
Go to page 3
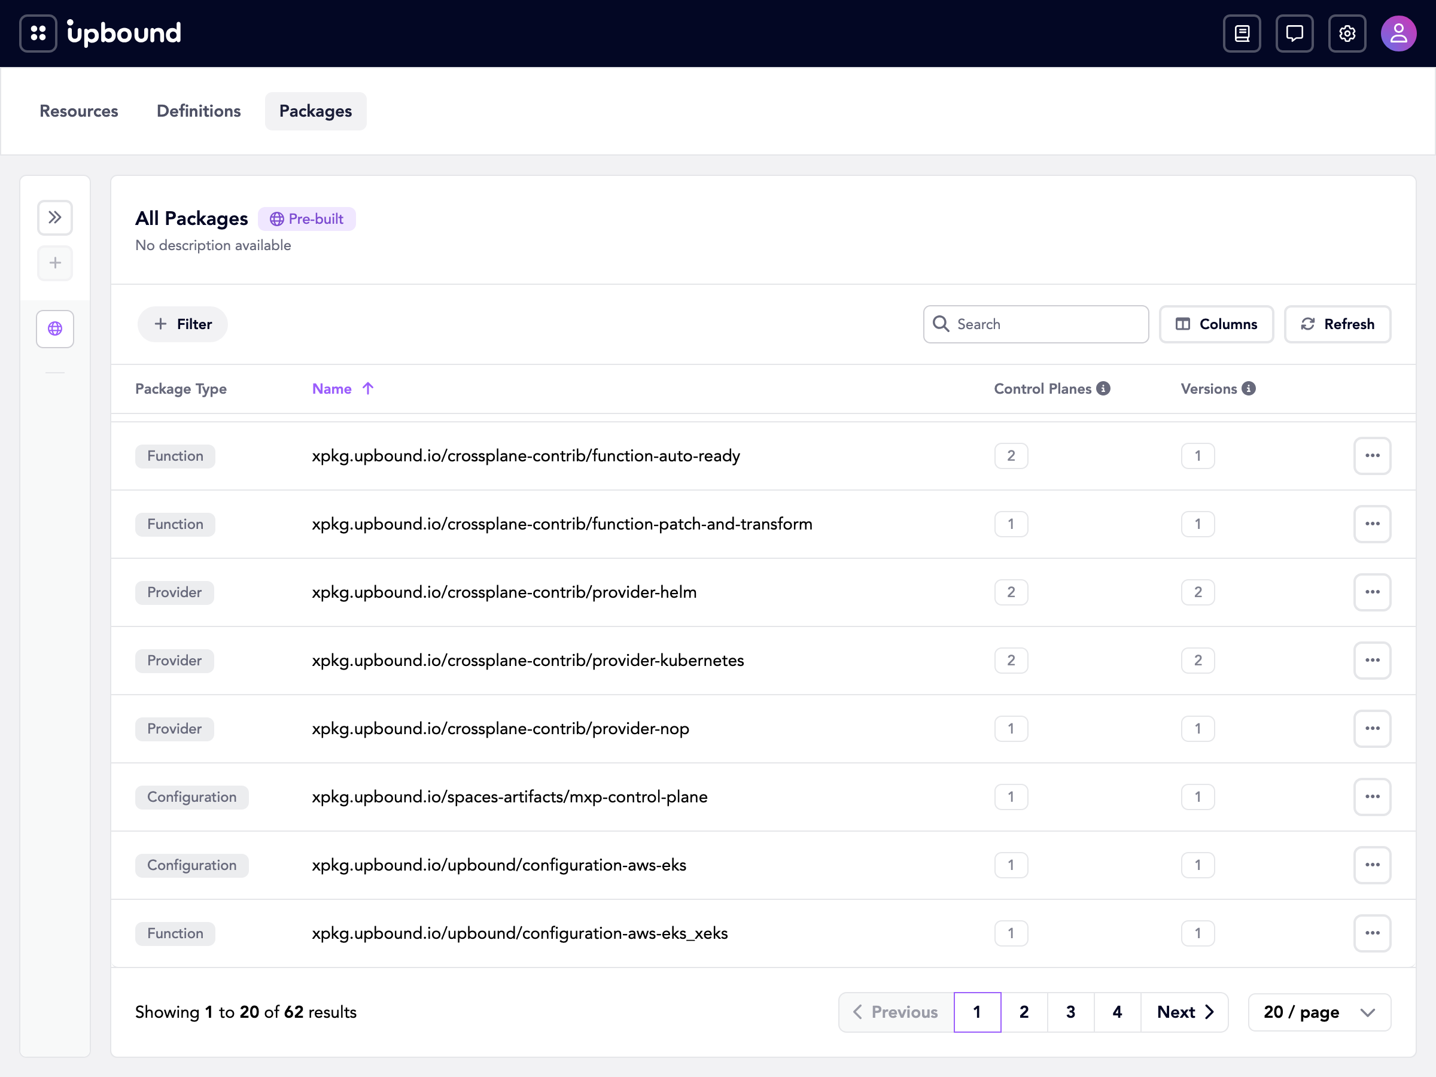click(1071, 1012)
